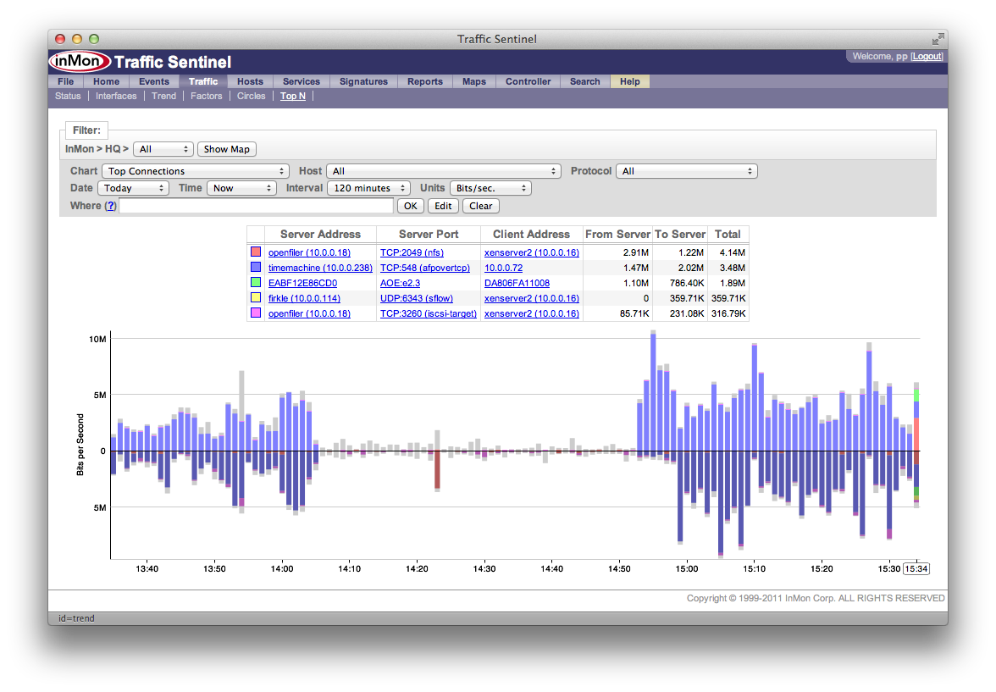Click the Show Map button
This screenshot has width=996, height=692.
[227, 149]
